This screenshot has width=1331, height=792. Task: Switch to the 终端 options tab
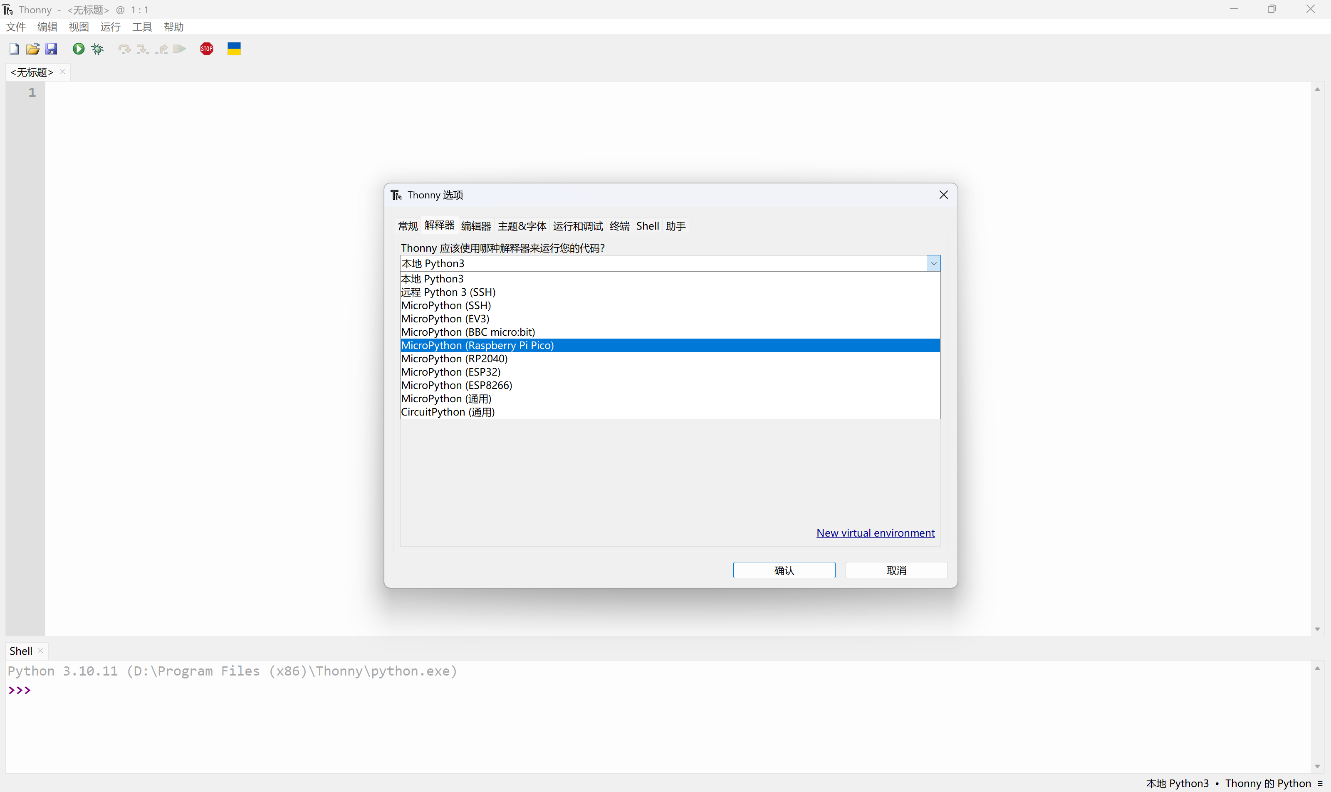coord(620,226)
